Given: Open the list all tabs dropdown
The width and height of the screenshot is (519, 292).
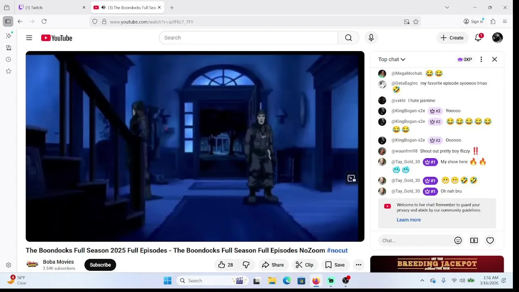Looking at the screenshot, I should pyautogui.click(x=447, y=7).
